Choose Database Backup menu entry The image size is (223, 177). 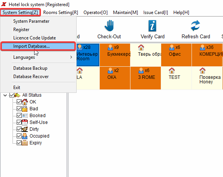pos(38,68)
